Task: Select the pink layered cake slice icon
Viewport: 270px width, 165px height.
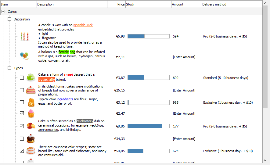Action: click(31, 90)
